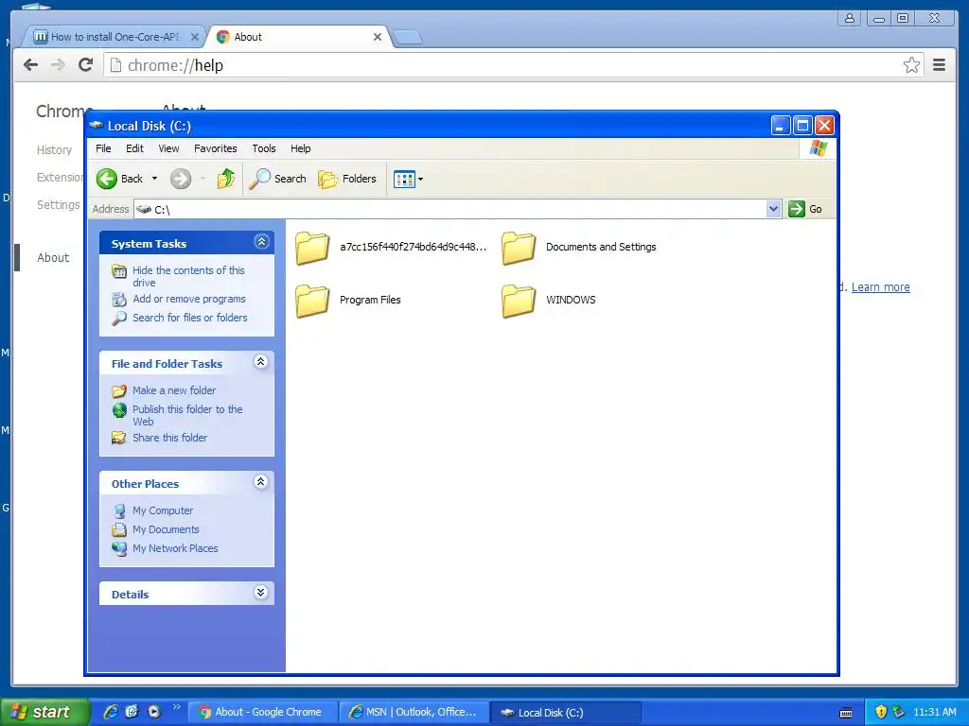Image resolution: width=969 pixels, height=726 pixels.
Task: Open Settings in Chrome sidebar
Action: [58, 205]
